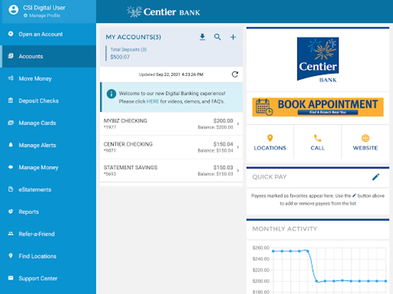This screenshot has width=393, height=294.
Task: Click the info icon in welcome banner
Action: tap(111, 94)
